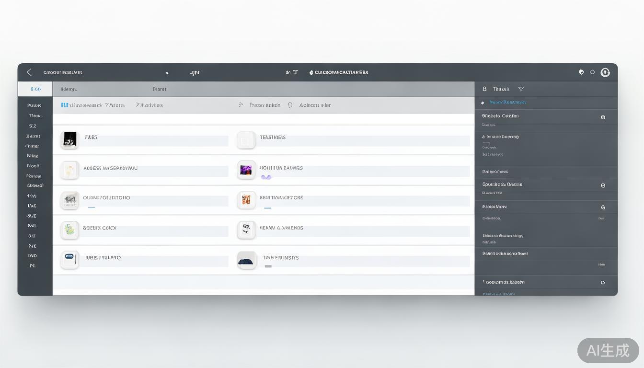Open the blue link in right panel
The image size is (644, 368).
point(507,103)
